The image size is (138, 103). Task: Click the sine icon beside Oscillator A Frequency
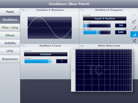(x=82, y=10)
